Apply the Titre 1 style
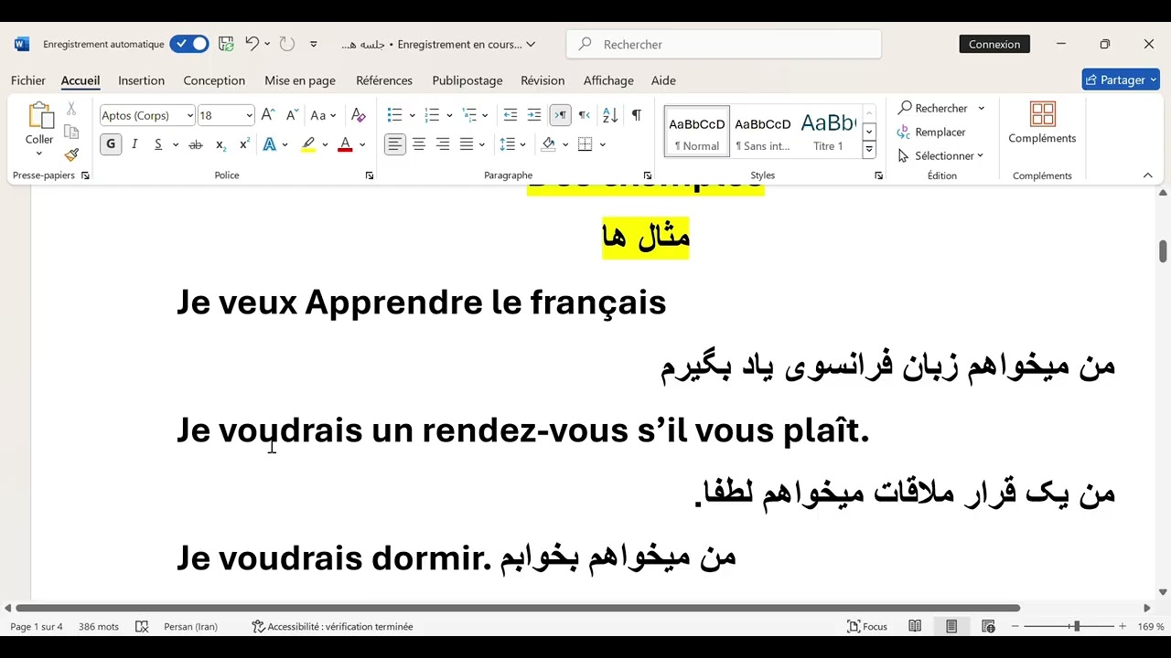The width and height of the screenshot is (1171, 658). click(828, 132)
